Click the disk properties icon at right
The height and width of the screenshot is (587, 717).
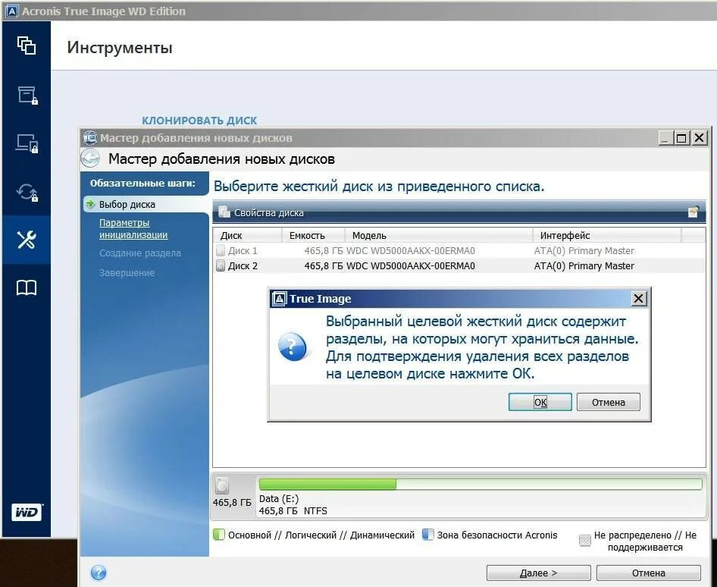694,212
